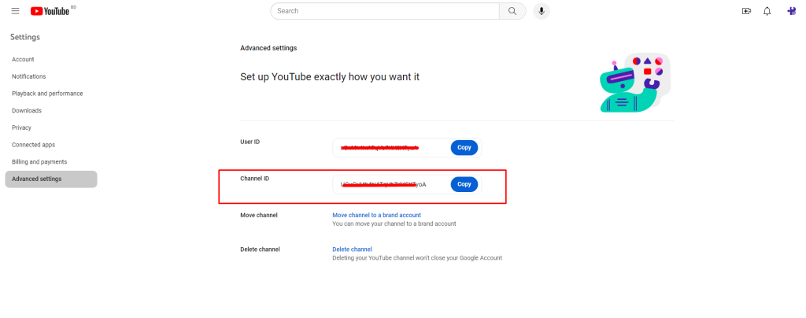Copy the User ID value

[x=464, y=147]
